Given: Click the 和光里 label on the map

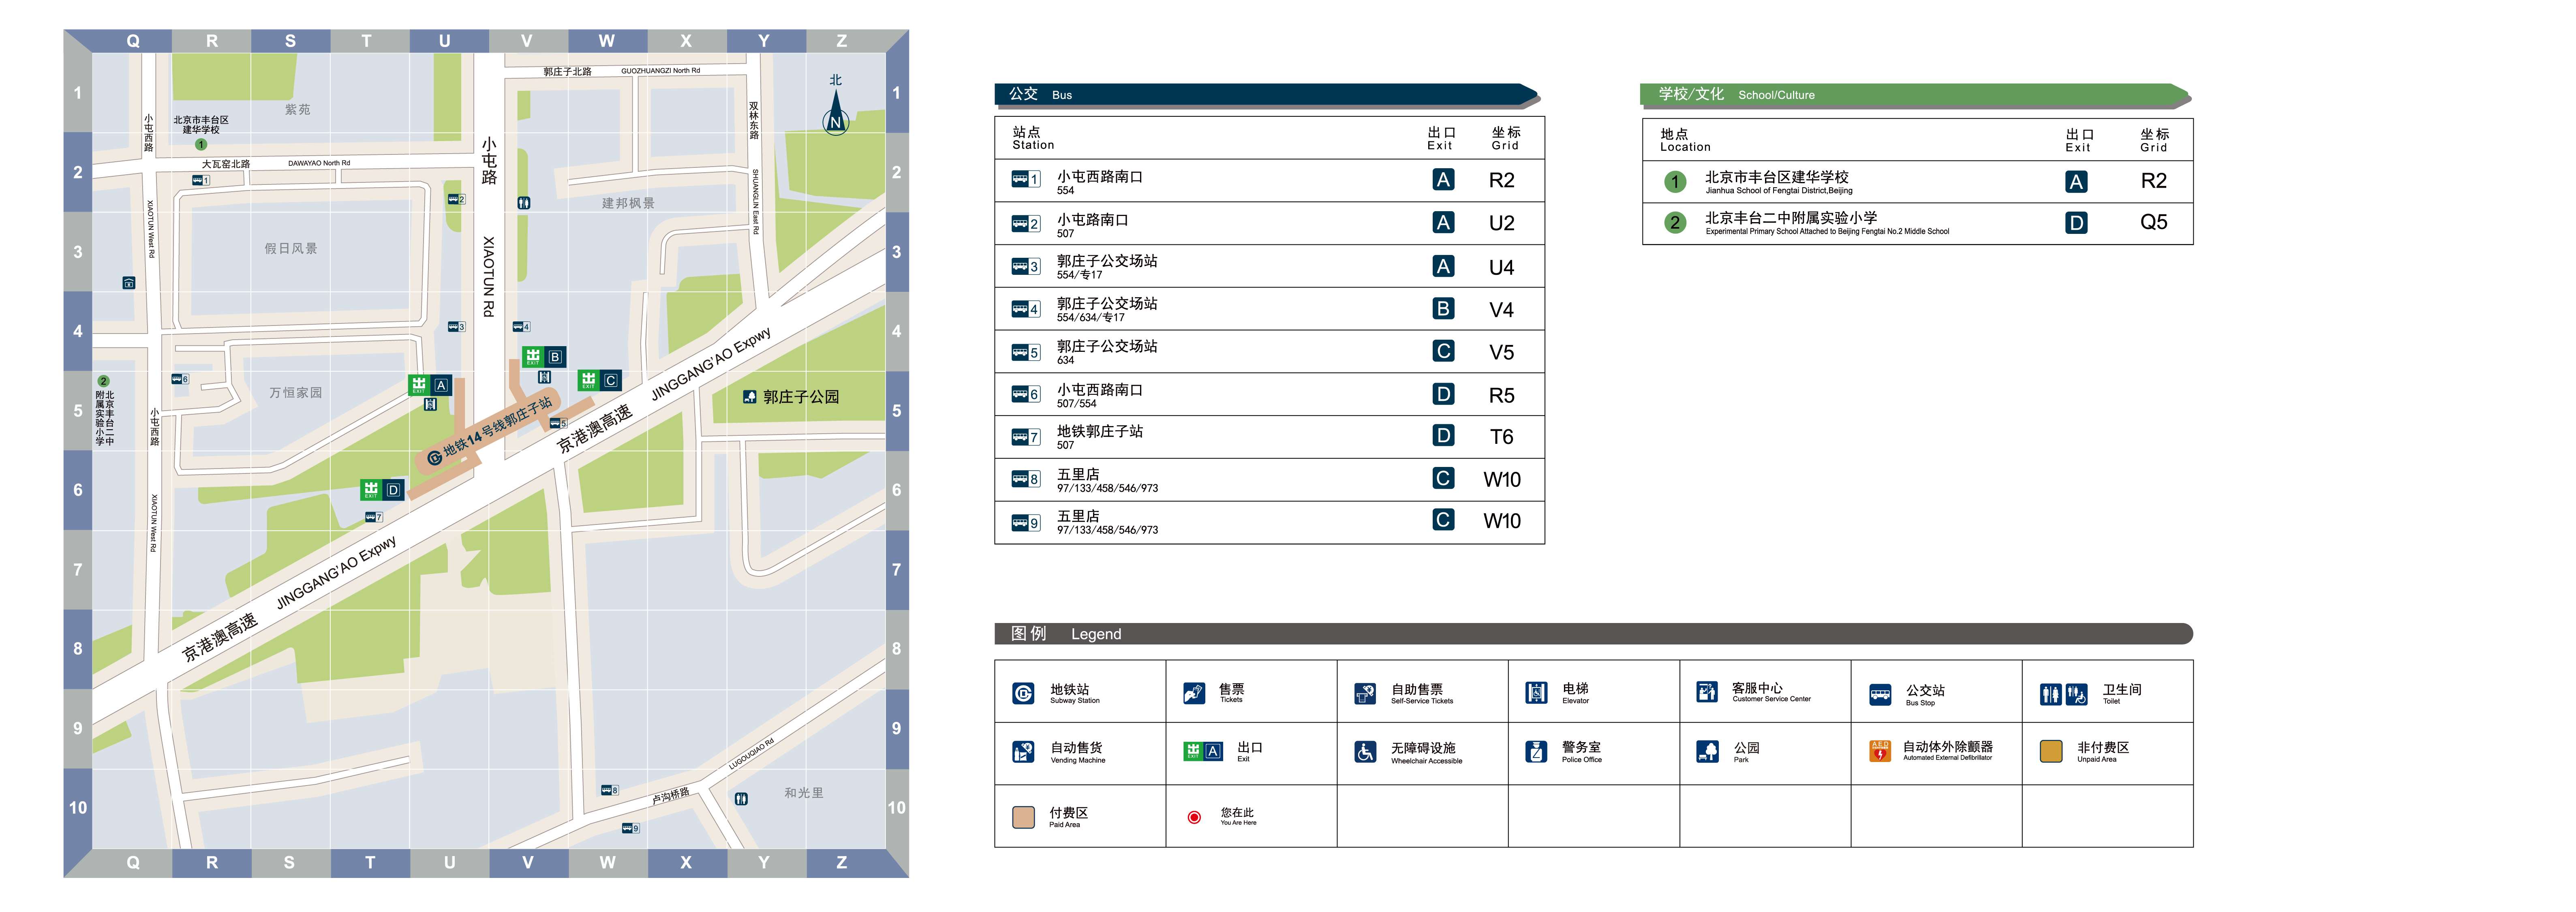Looking at the screenshot, I should (x=804, y=793).
